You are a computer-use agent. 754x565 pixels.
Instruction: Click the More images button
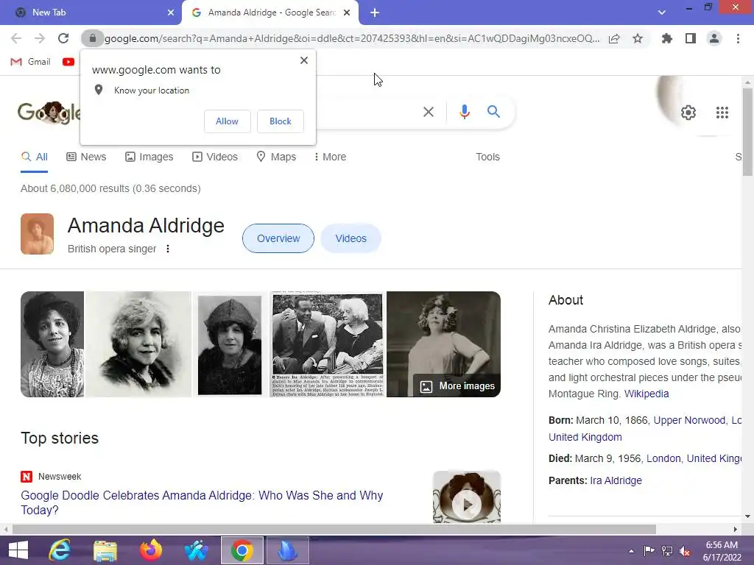pyautogui.click(x=457, y=386)
